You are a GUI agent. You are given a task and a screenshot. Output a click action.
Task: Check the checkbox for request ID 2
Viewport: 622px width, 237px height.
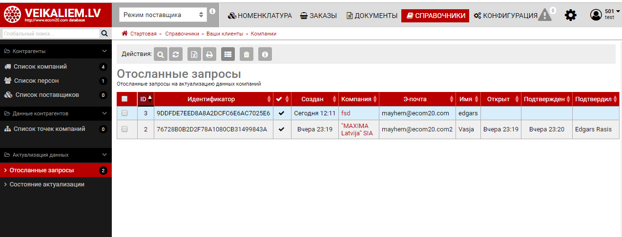tap(124, 129)
